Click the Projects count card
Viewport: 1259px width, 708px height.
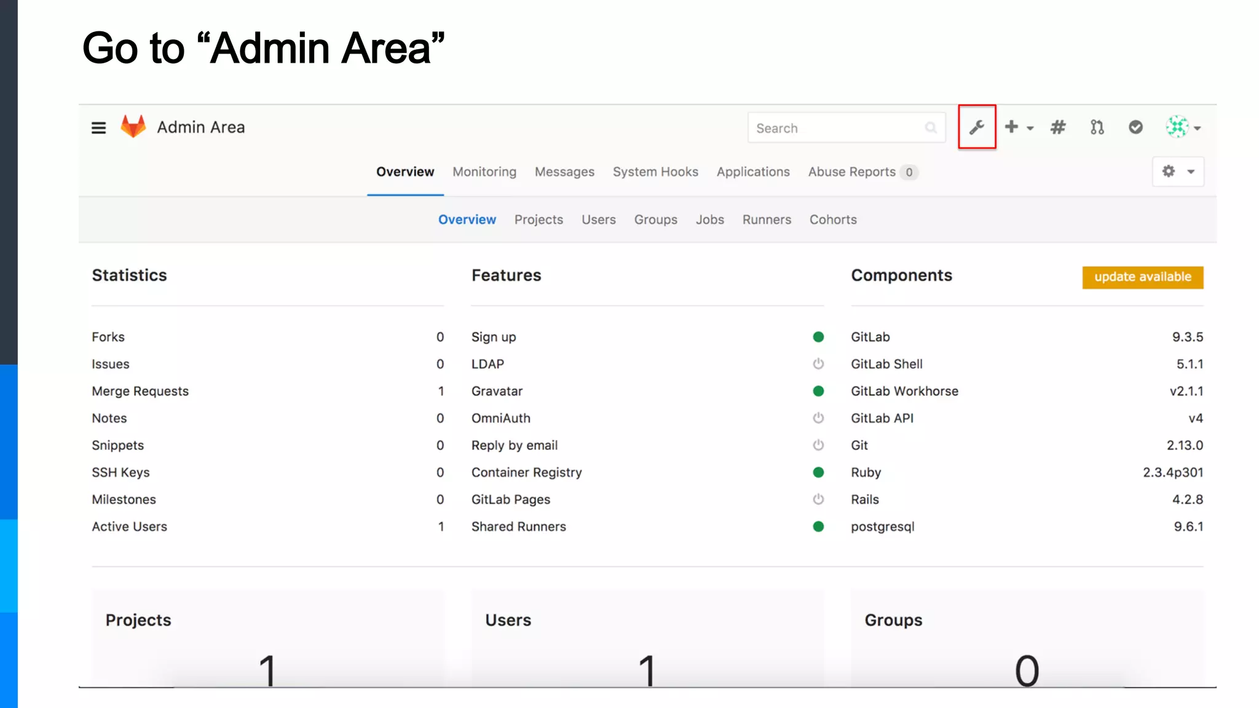coord(268,638)
